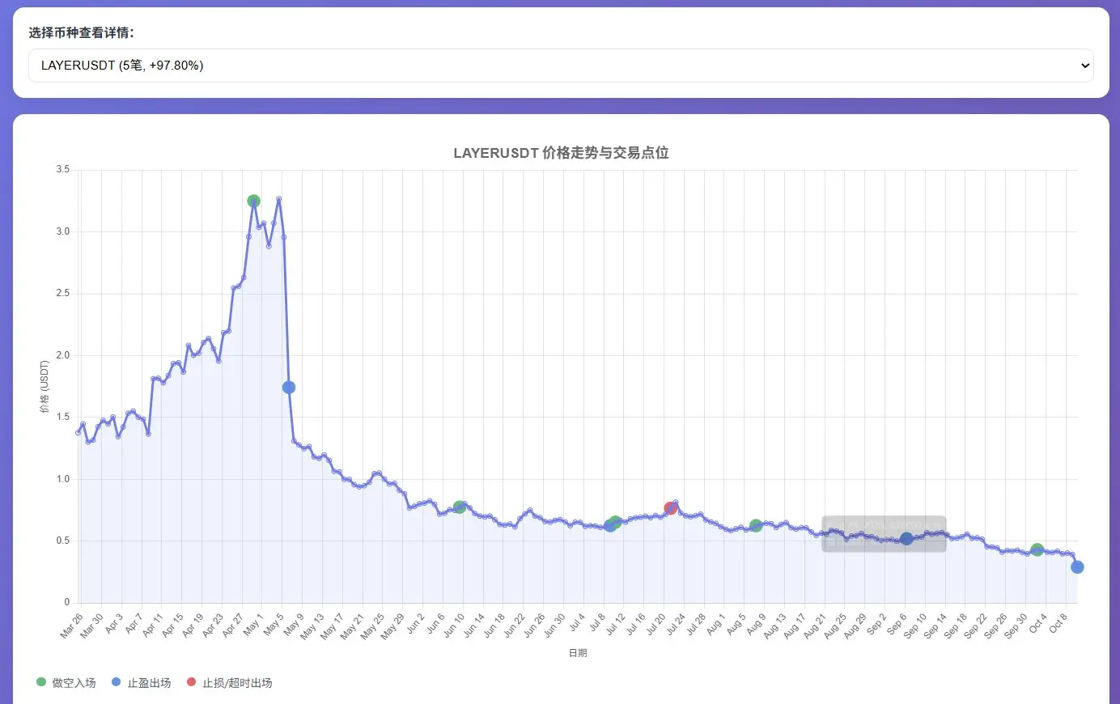Viewport: 1120px width, 704px height.
Task: Select the green short-entry marker near Aug 9
Action: tap(756, 526)
